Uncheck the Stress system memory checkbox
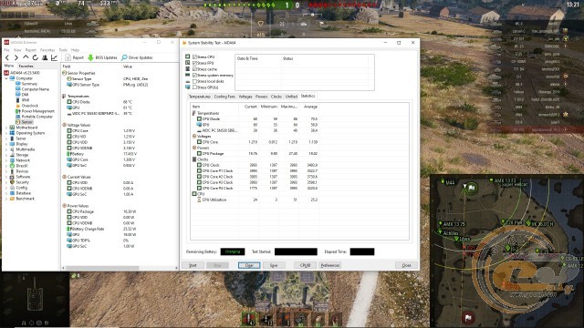584x328 pixels. click(x=194, y=75)
